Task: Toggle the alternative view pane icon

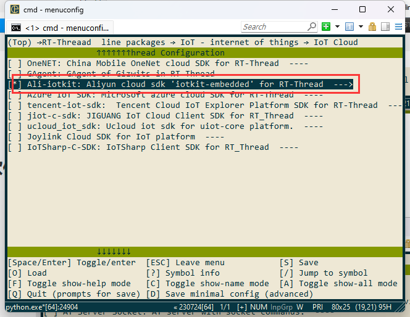Action: [385, 27]
